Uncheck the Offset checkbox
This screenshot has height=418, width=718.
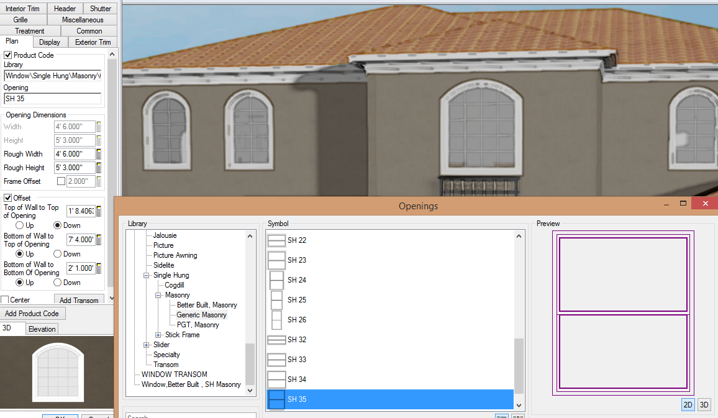[6, 198]
